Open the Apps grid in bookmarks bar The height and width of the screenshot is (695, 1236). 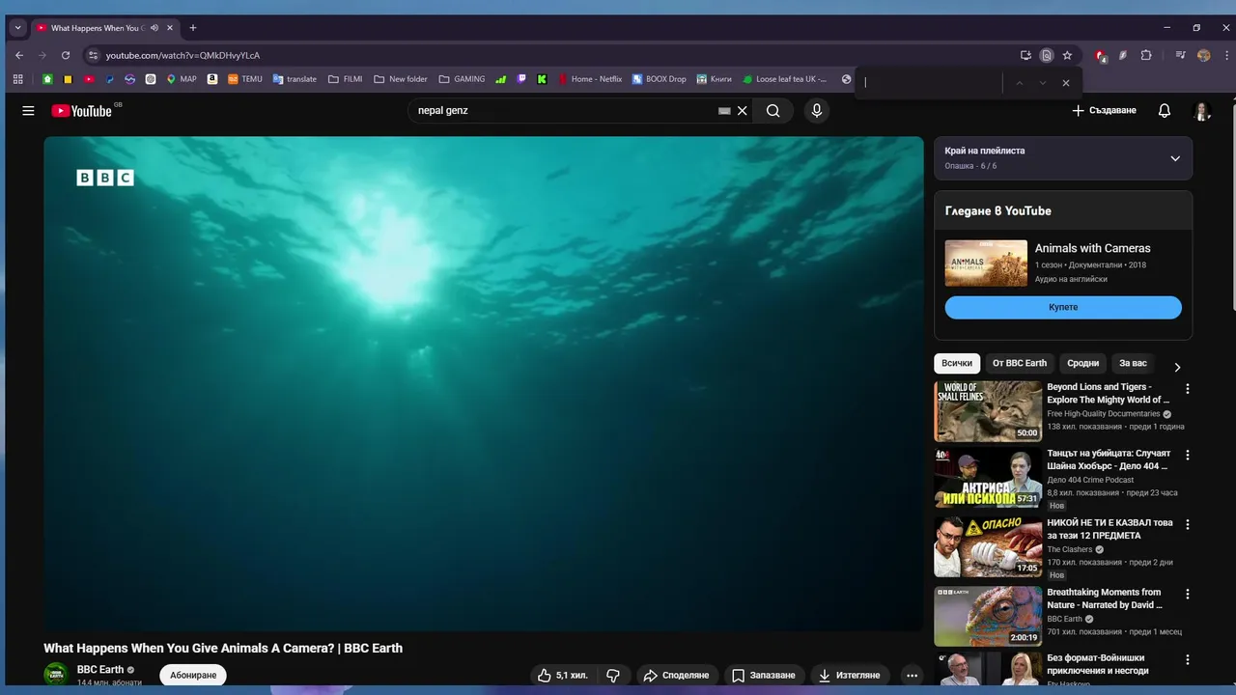pyautogui.click(x=18, y=79)
